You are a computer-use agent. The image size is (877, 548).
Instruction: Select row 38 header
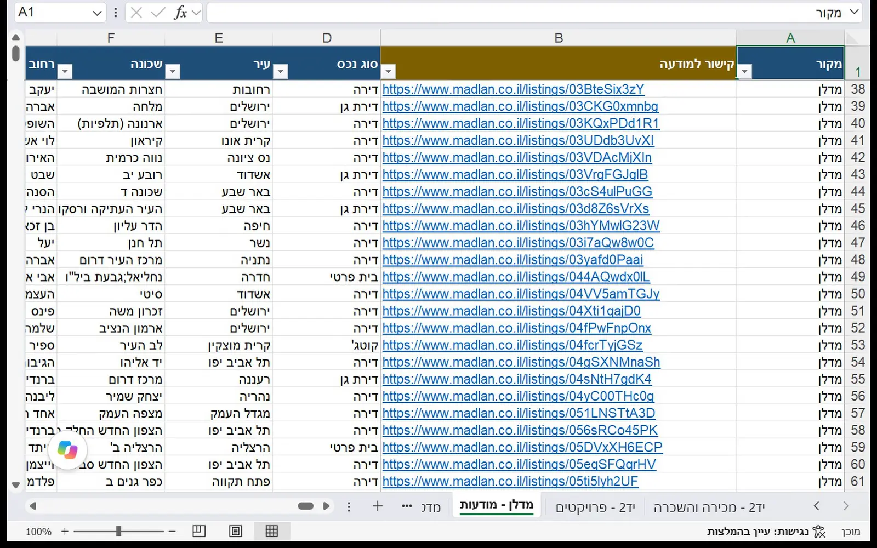pos(858,89)
